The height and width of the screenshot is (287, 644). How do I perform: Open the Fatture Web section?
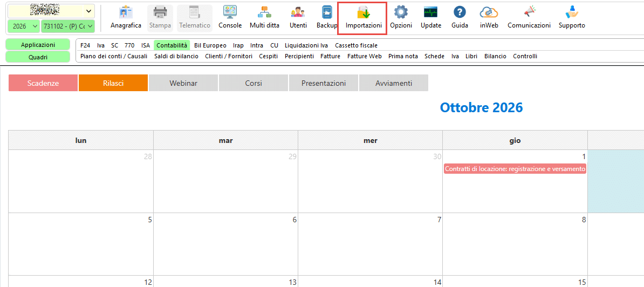[x=364, y=56]
